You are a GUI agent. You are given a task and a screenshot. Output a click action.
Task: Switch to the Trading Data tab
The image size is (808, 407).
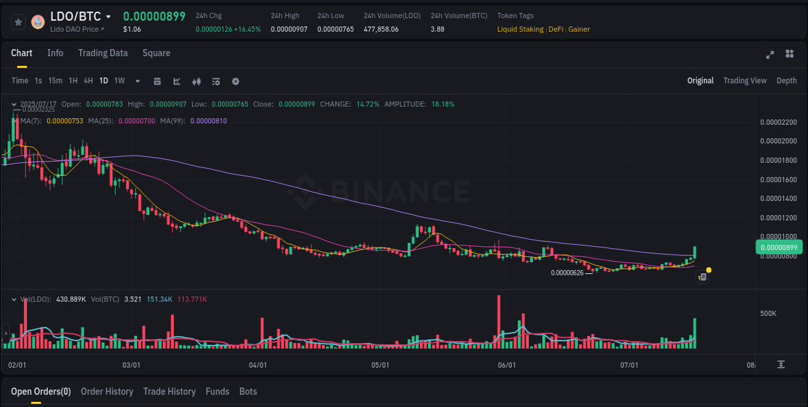pos(103,53)
